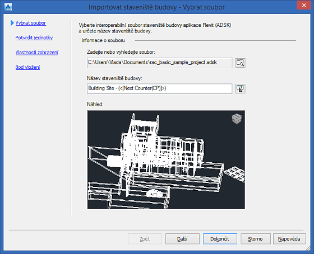314x254 pixels.
Task: Cancel using the Storno button
Action: [x=256, y=239]
